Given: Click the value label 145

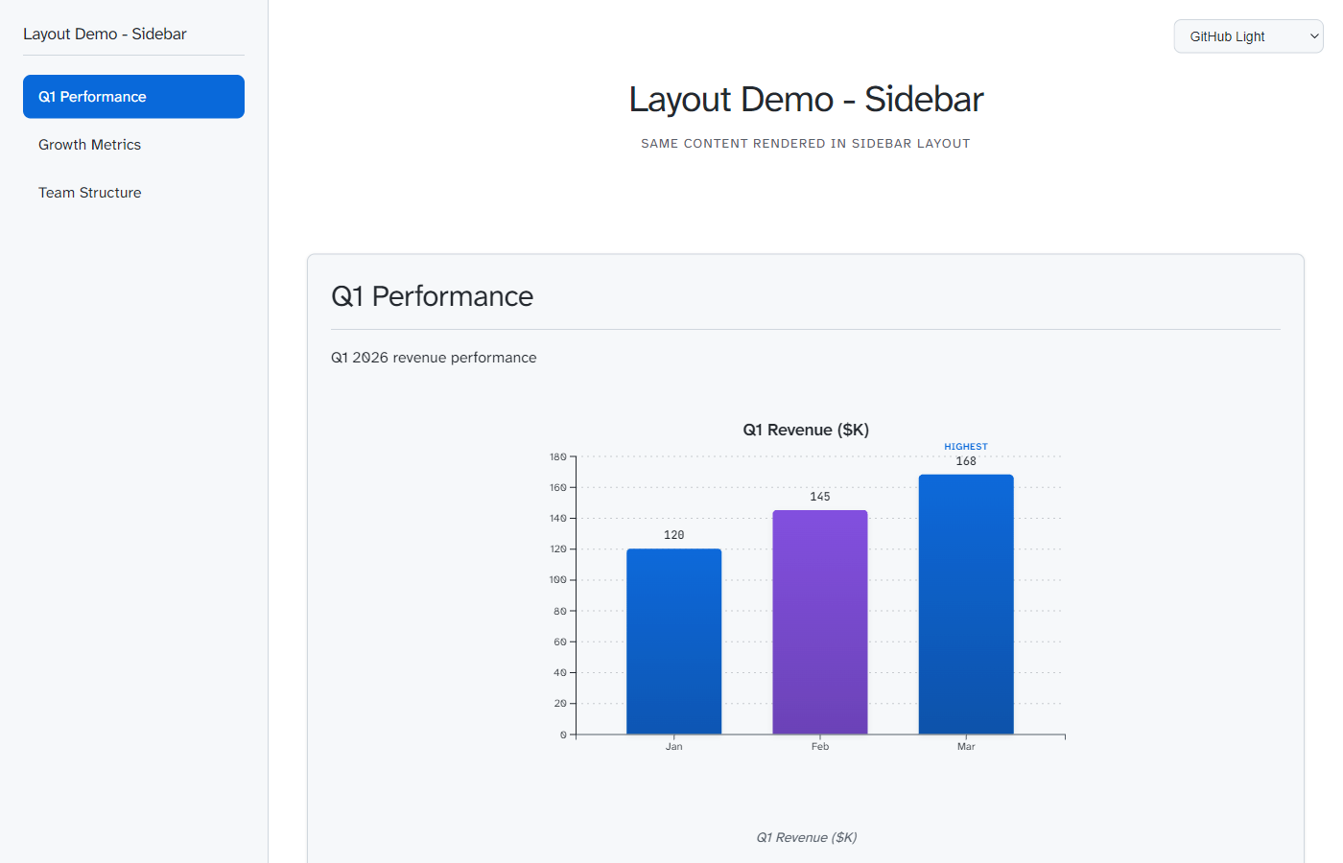Looking at the screenshot, I should pyautogui.click(x=820, y=497).
